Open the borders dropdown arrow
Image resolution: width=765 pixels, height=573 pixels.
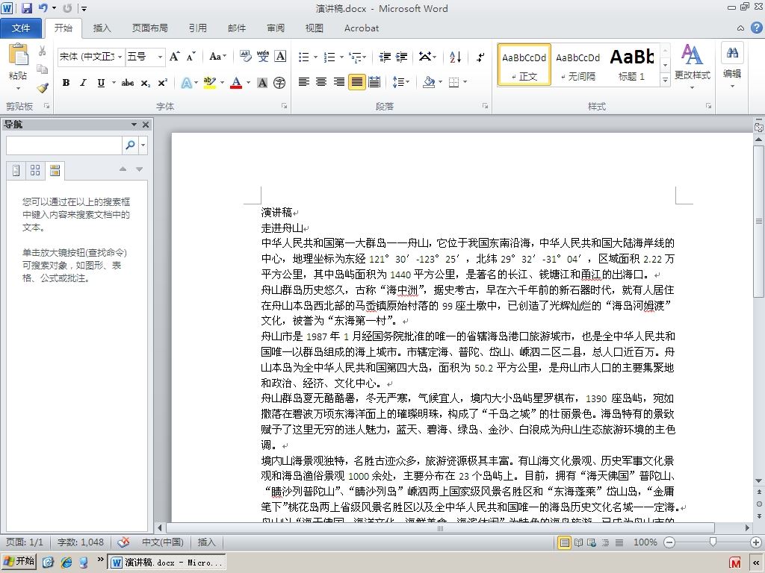[465, 82]
